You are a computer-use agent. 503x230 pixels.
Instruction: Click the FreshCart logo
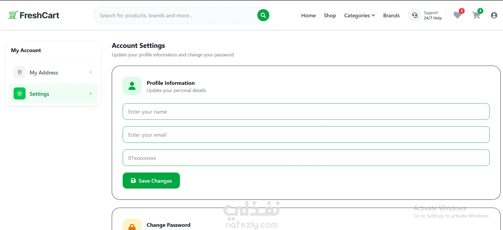pyautogui.click(x=34, y=15)
